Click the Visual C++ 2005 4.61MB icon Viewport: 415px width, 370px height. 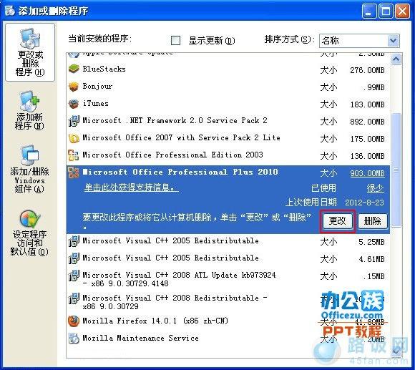coord(74,258)
